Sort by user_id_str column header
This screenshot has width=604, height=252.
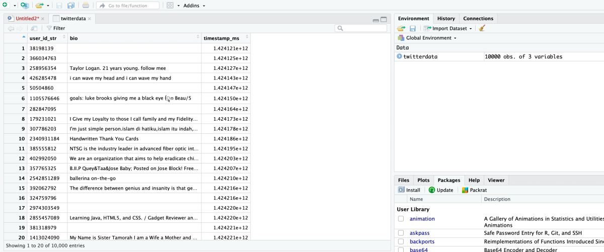point(47,38)
